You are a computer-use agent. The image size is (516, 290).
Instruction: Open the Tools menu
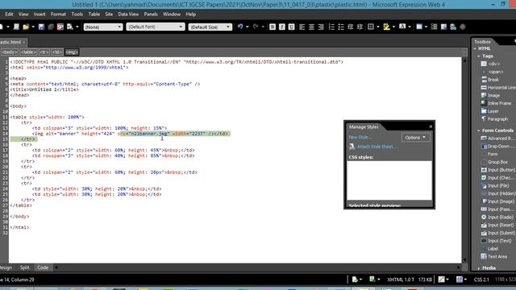(77, 14)
